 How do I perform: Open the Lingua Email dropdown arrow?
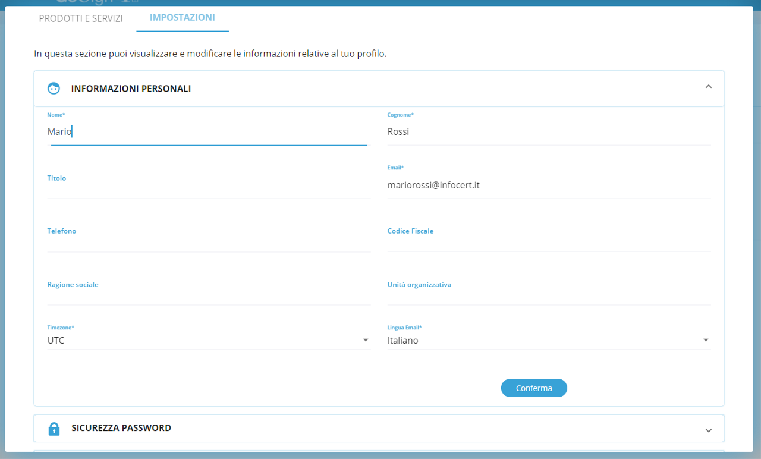(x=706, y=340)
